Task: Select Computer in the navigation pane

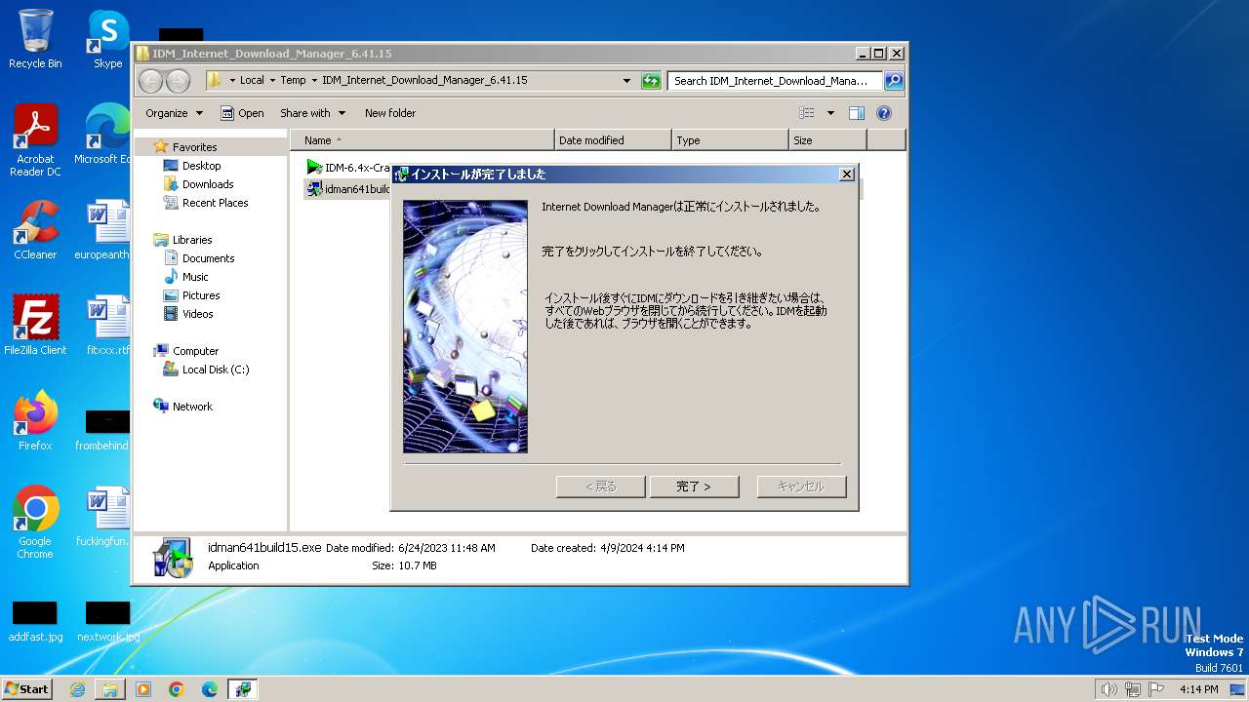Action: point(195,351)
